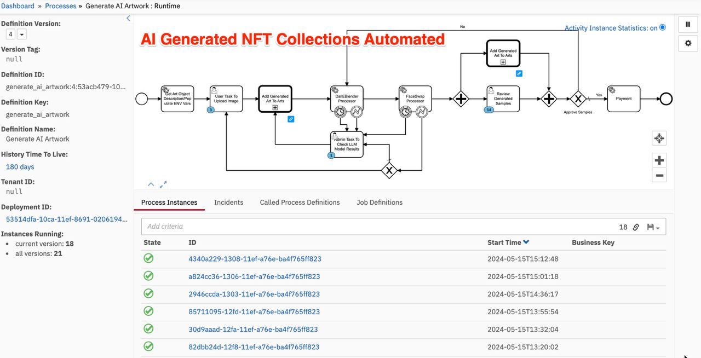The width and height of the screenshot is (701, 358).
Task: Click the timer boundary event on FaceSwap Processor
Action: [405, 112]
